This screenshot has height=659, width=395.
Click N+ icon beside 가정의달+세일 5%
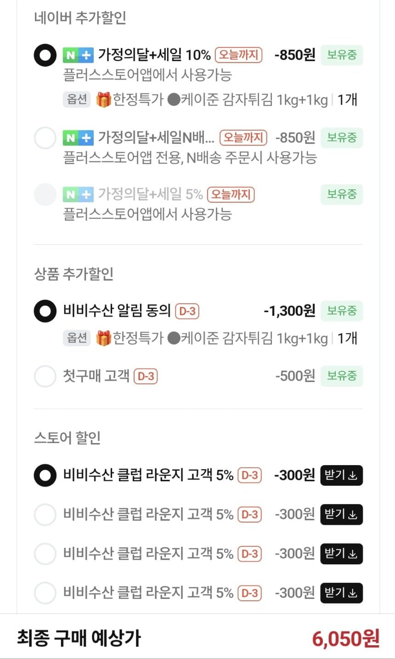(x=78, y=194)
